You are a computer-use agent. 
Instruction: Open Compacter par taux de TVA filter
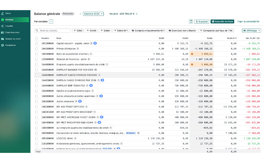[x=216, y=31]
